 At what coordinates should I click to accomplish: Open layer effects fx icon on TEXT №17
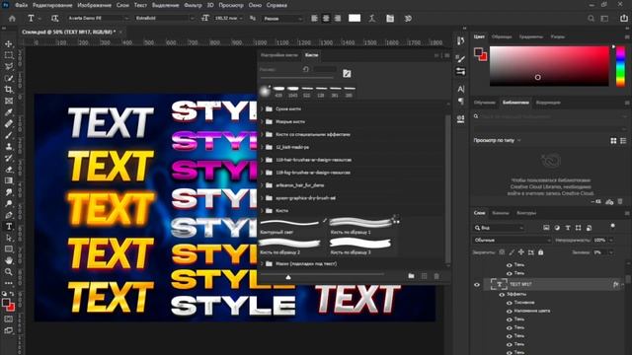pos(615,284)
